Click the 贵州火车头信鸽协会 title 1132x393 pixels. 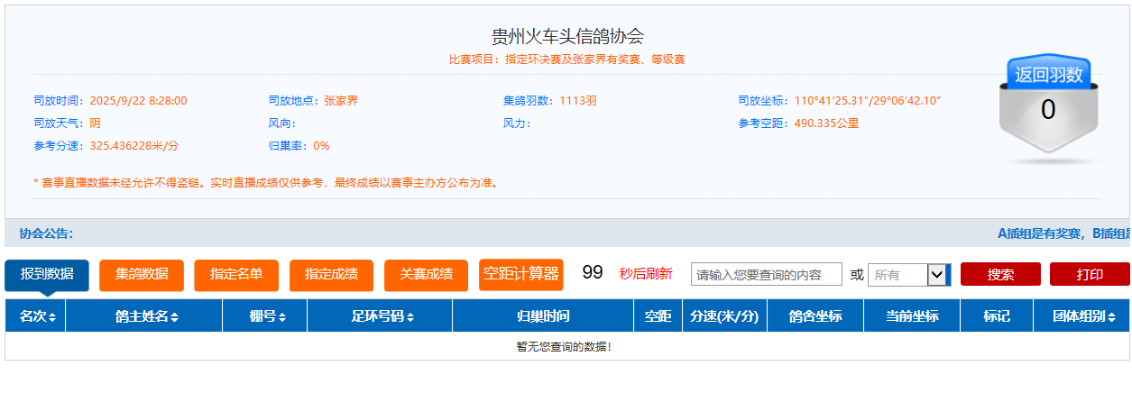pyautogui.click(x=567, y=36)
